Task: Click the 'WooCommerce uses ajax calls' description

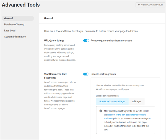Action: click(x=60, y=95)
